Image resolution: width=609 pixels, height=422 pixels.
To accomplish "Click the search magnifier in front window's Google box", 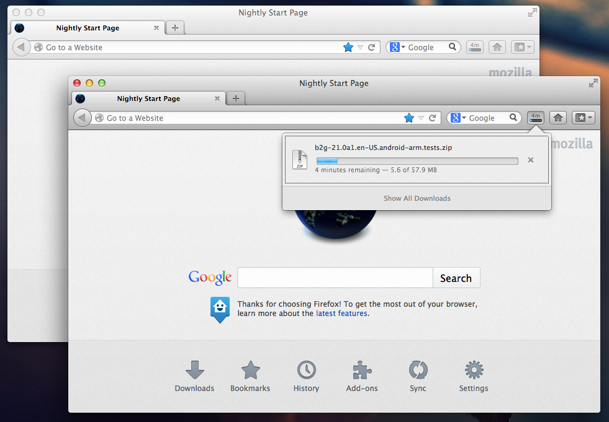I will 513,118.
